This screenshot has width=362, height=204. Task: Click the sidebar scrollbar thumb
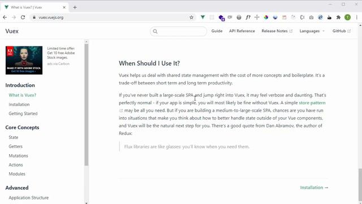tap(87, 104)
